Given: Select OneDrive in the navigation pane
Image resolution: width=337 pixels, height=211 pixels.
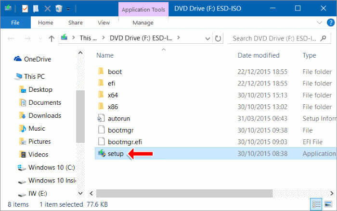Looking at the screenshot, I should (x=32, y=59).
